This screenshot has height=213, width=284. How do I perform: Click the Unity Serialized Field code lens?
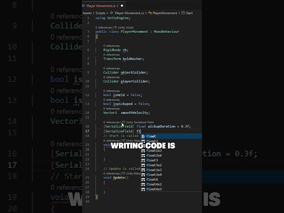pyautogui.click(x=138, y=122)
